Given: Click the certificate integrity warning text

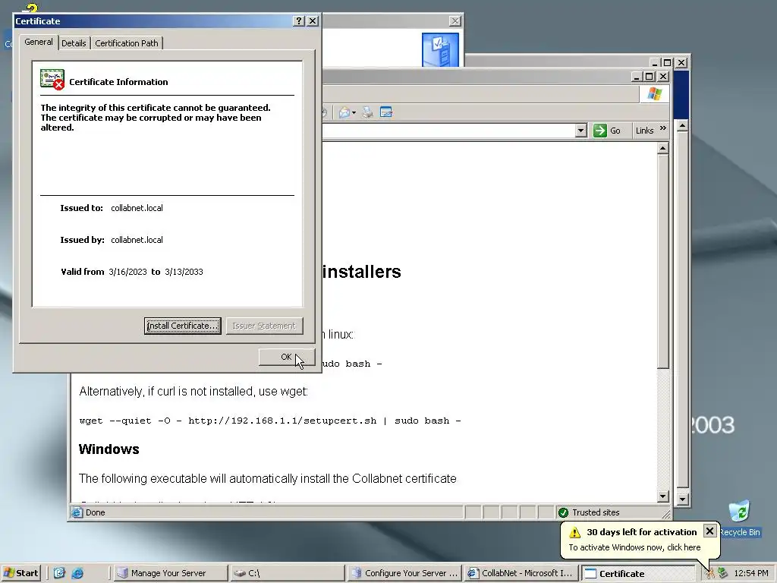Looking at the screenshot, I should [156, 118].
